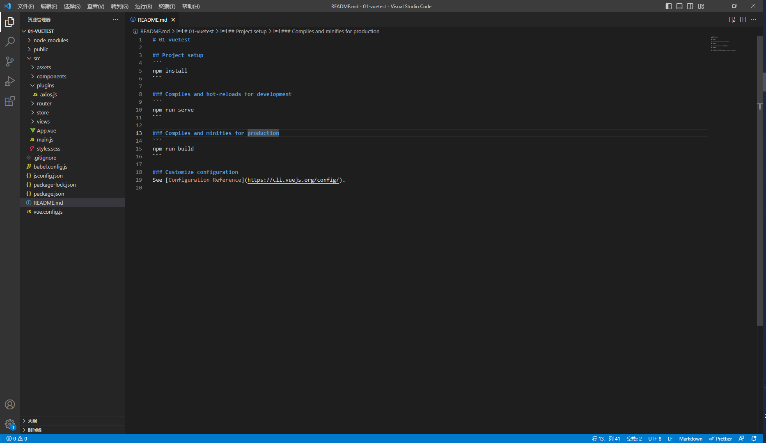
Task: Expand the views folder
Action: (72, 121)
